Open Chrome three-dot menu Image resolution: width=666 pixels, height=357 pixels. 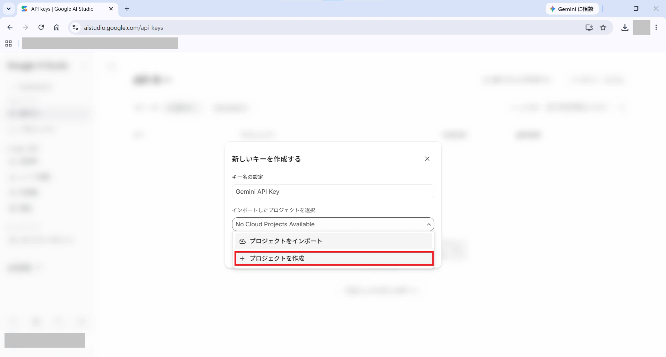coord(656,27)
